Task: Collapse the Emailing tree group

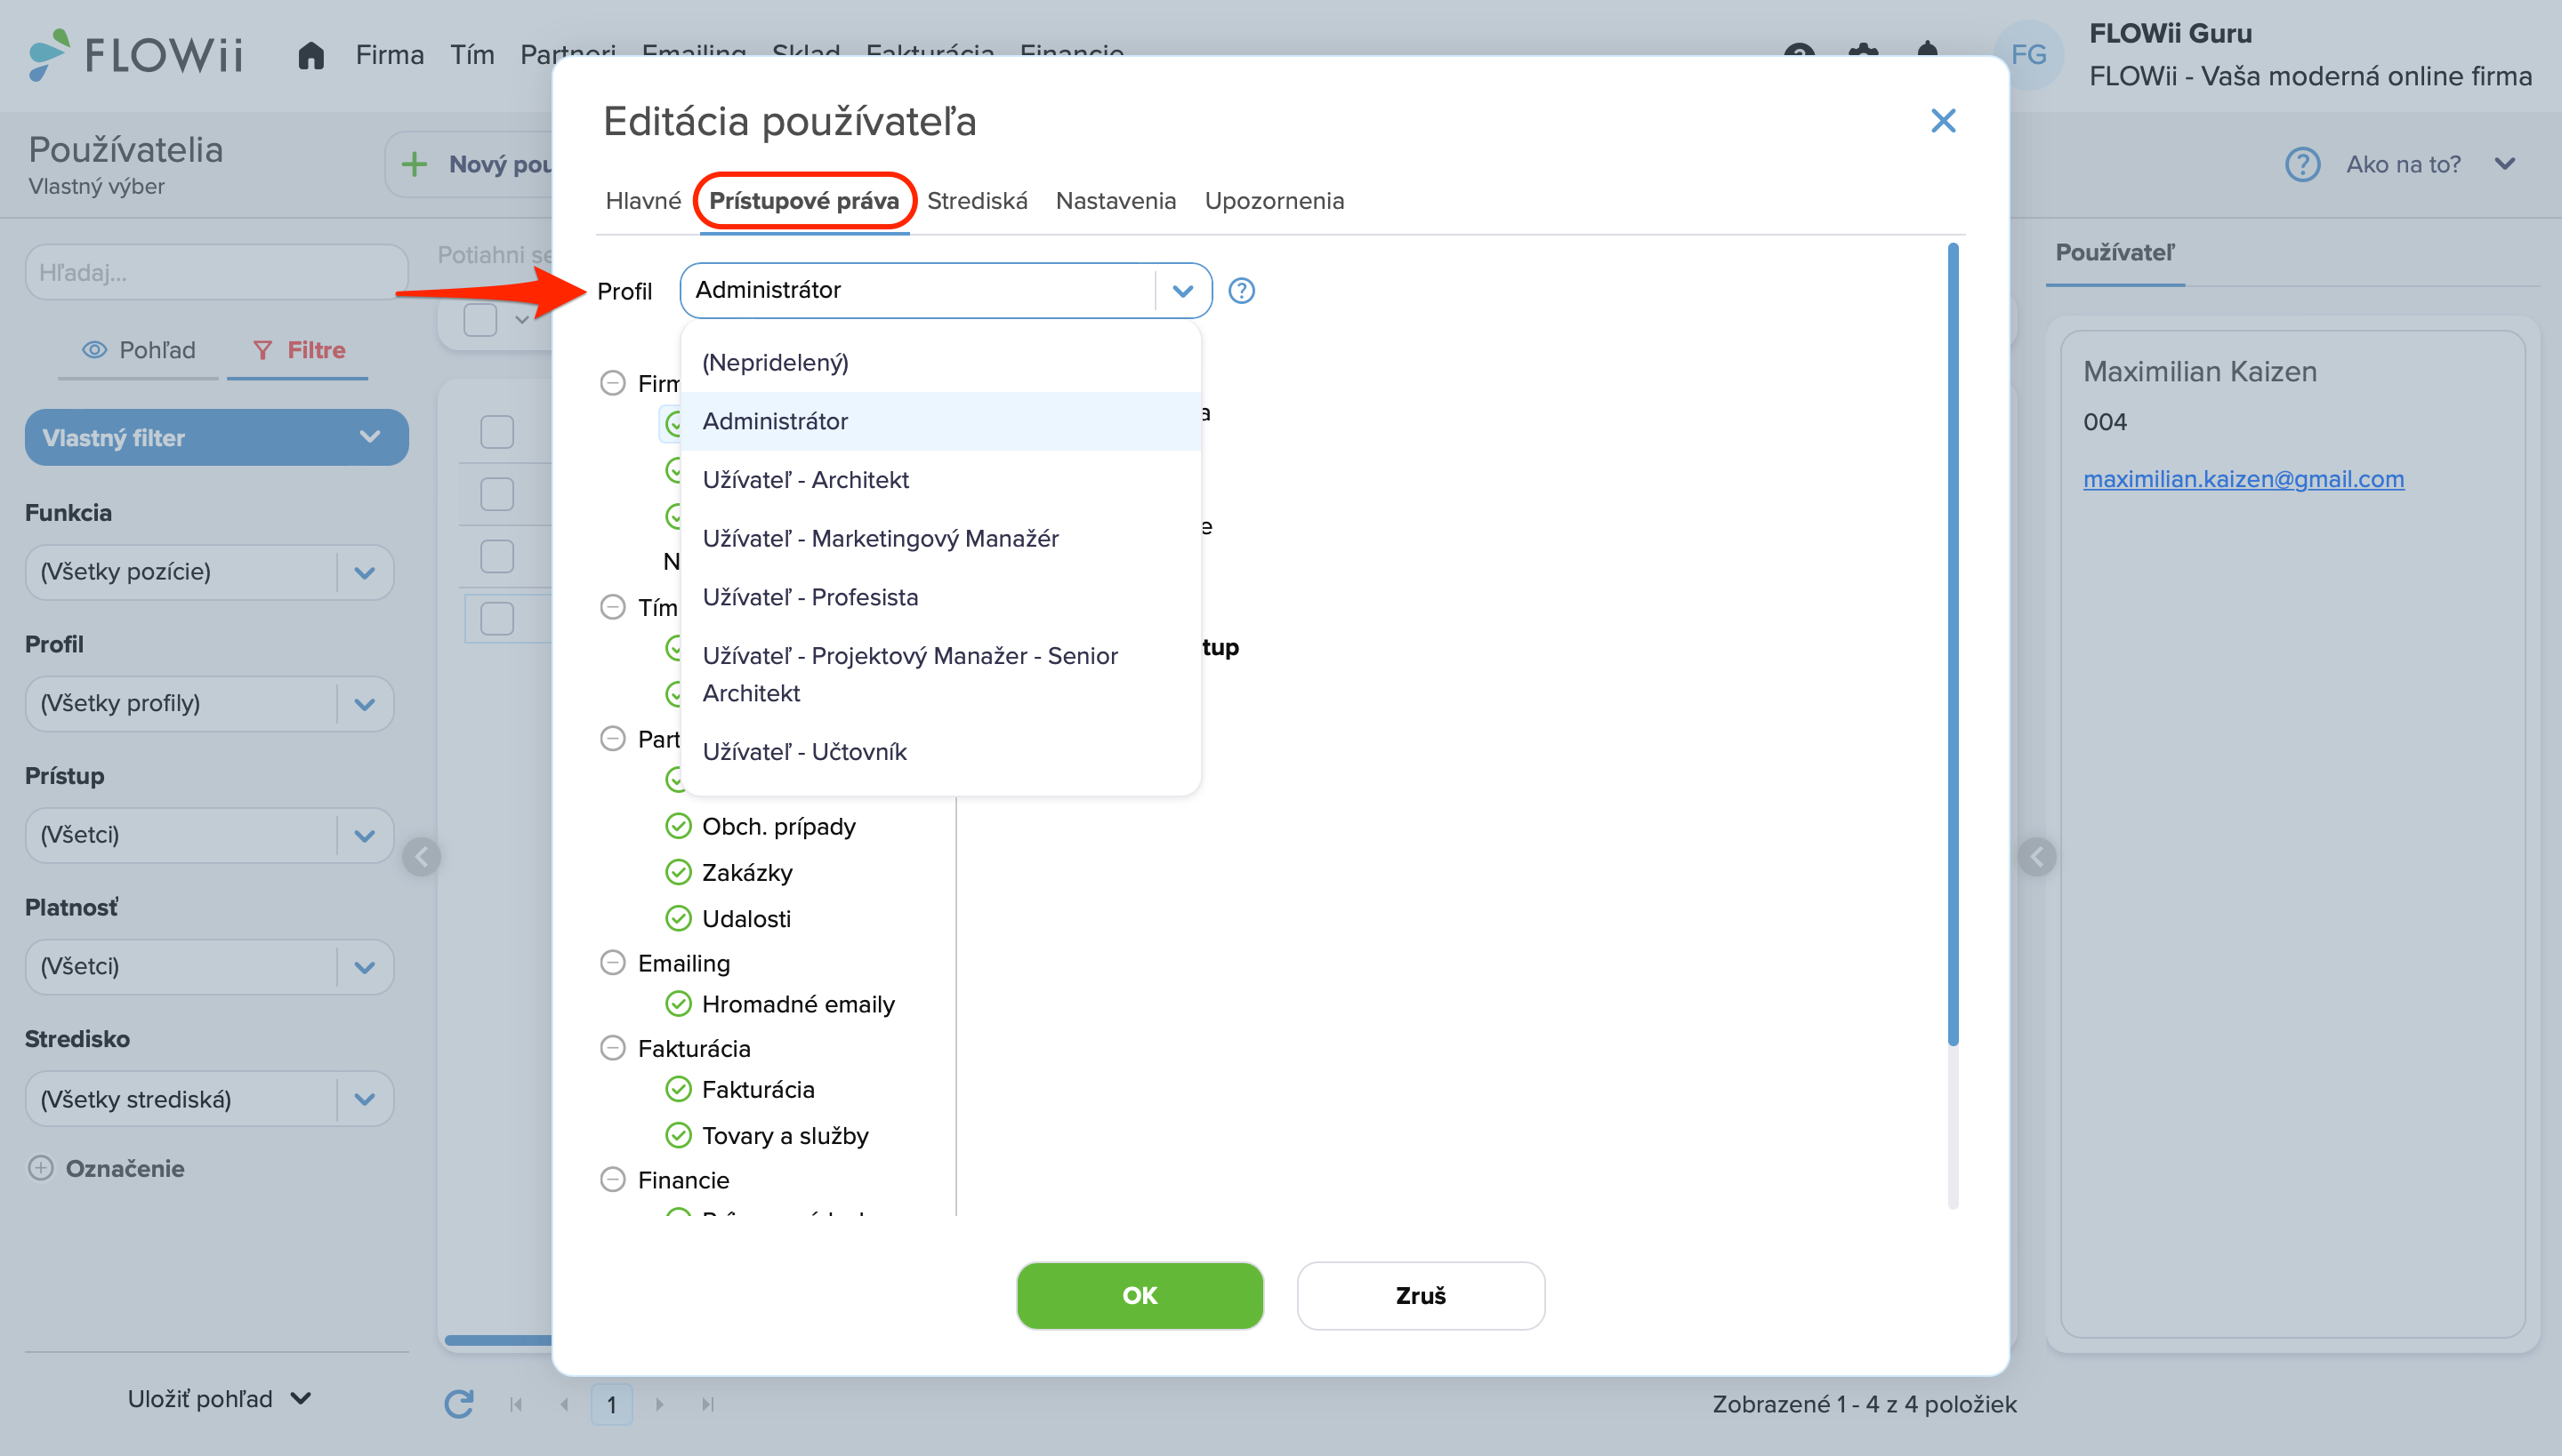Action: (x=612, y=962)
